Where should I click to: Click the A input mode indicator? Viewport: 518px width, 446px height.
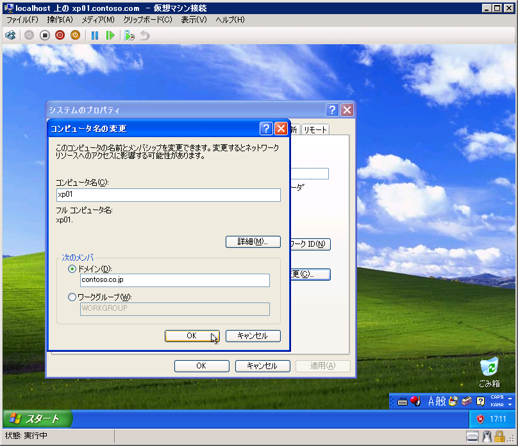[431, 401]
